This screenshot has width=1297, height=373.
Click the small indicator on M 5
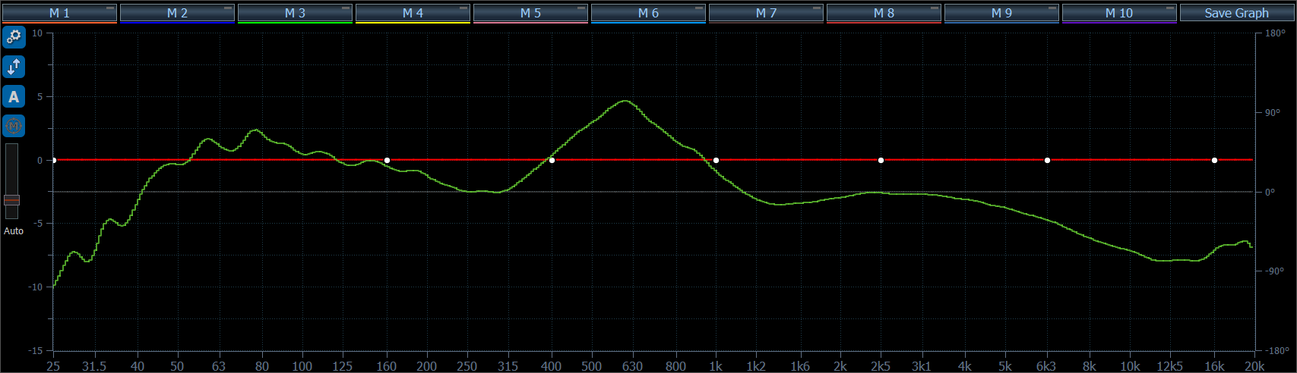[x=582, y=8]
